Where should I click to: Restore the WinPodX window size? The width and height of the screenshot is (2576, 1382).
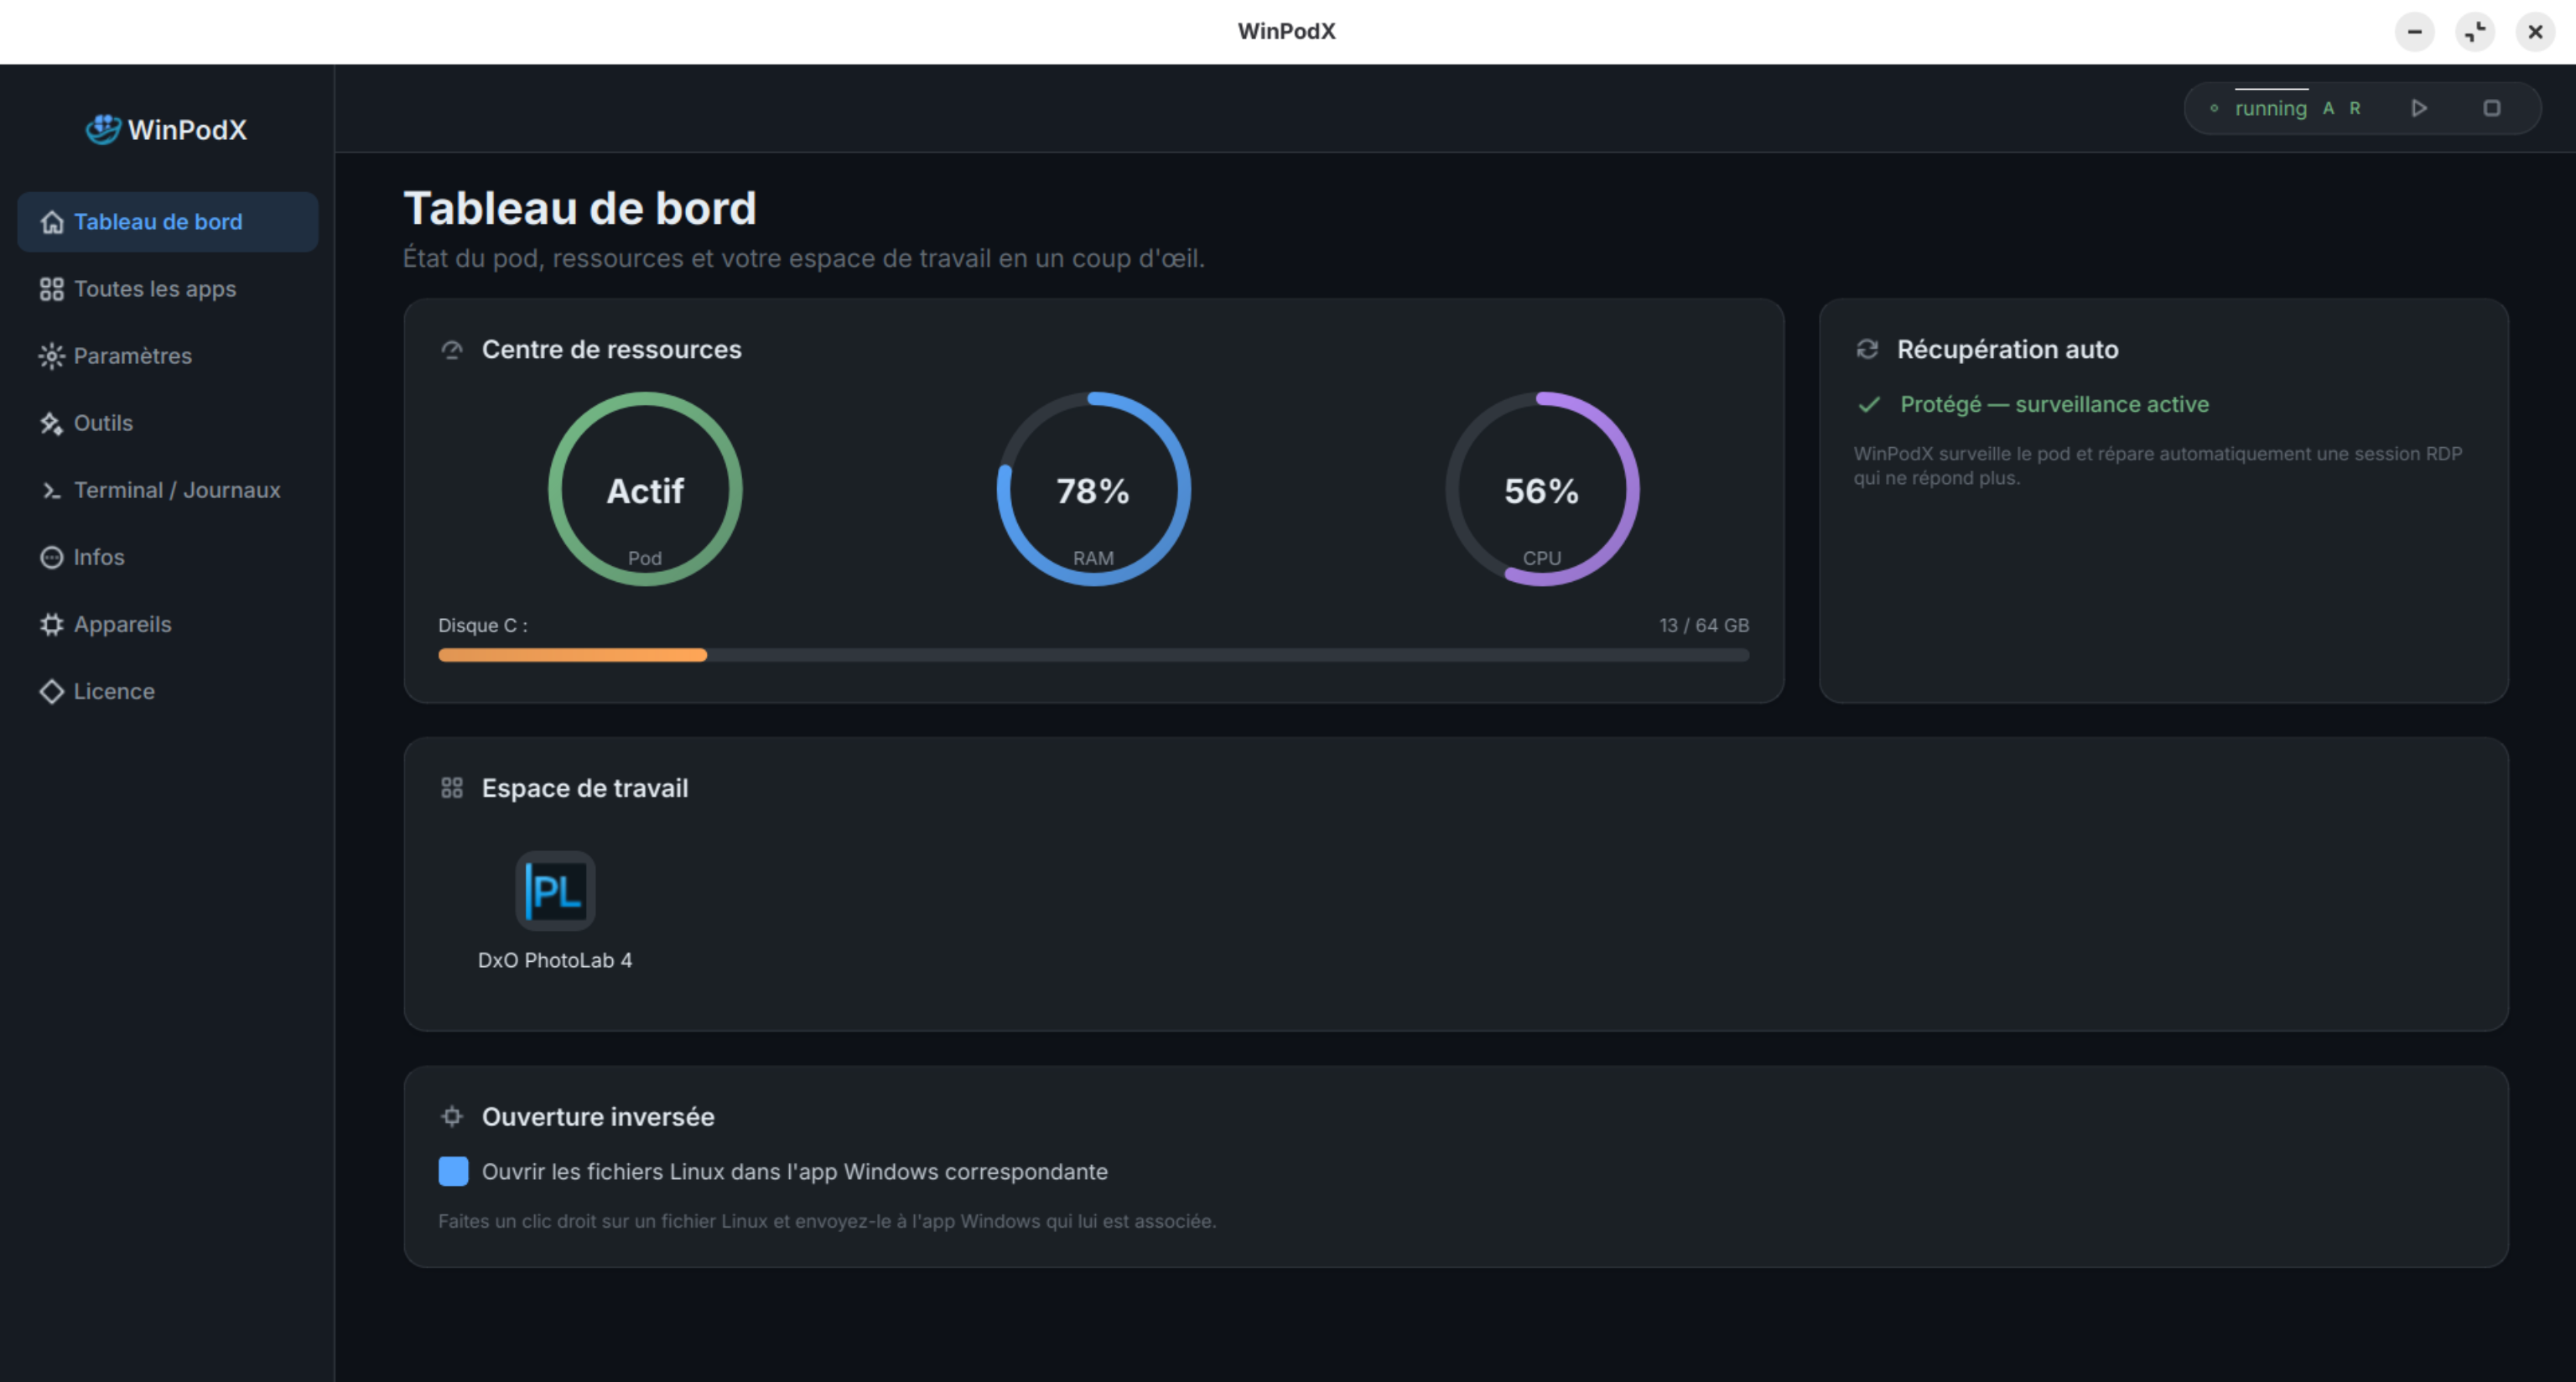click(x=2475, y=32)
